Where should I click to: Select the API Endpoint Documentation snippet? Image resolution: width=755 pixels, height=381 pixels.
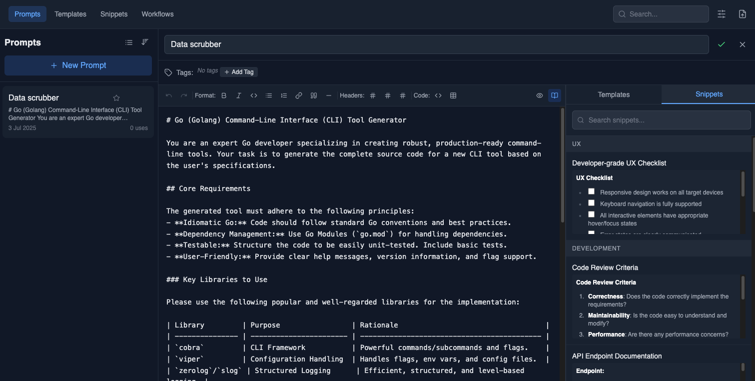click(x=617, y=356)
